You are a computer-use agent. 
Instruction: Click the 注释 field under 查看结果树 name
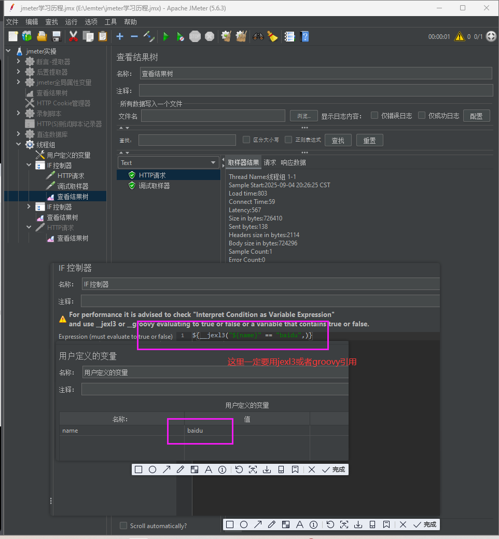(316, 90)
